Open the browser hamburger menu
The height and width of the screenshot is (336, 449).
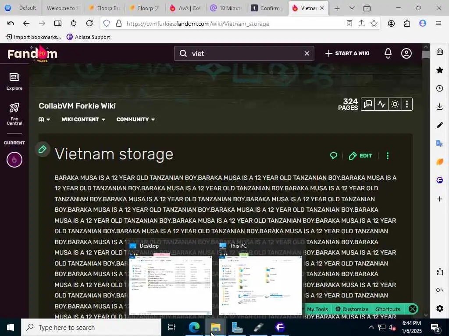tap(438, 24)
